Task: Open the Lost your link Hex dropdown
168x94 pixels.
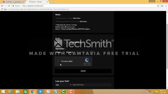Action: tap(63, 85)
